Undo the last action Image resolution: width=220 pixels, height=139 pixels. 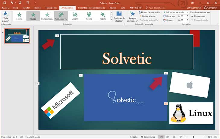tap(12, 3)
